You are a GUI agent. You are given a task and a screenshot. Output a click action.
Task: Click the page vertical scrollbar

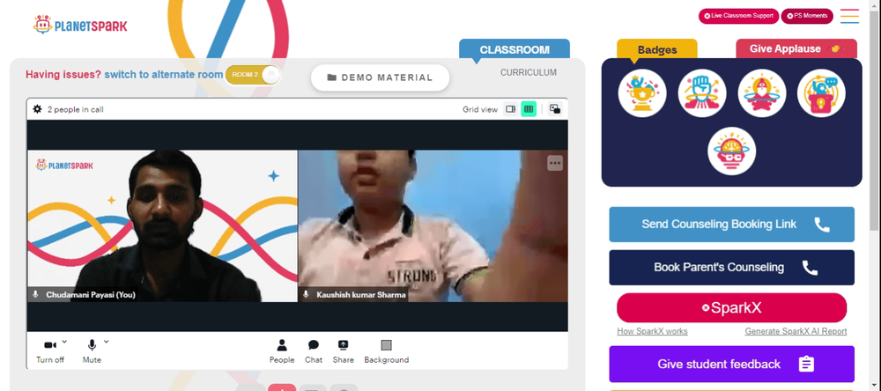point(873,121)
